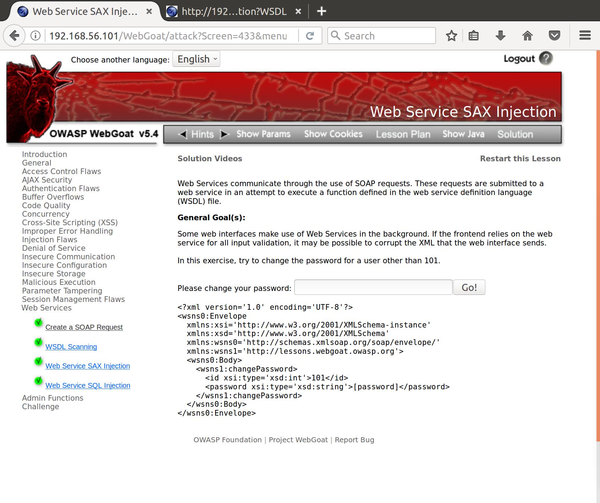Open Parameter Tampering category
The width and height of the screenshot is (600, 503).
(62, 291)
